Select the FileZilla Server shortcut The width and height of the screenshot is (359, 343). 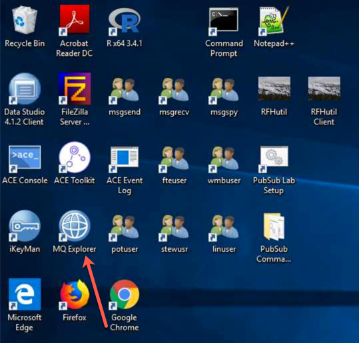75,89
